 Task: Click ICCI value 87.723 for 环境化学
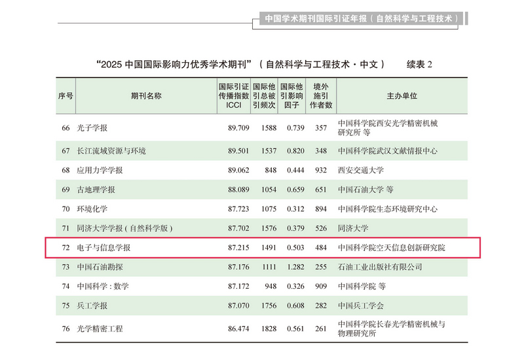pyautogui.click(x=238, y=209)
